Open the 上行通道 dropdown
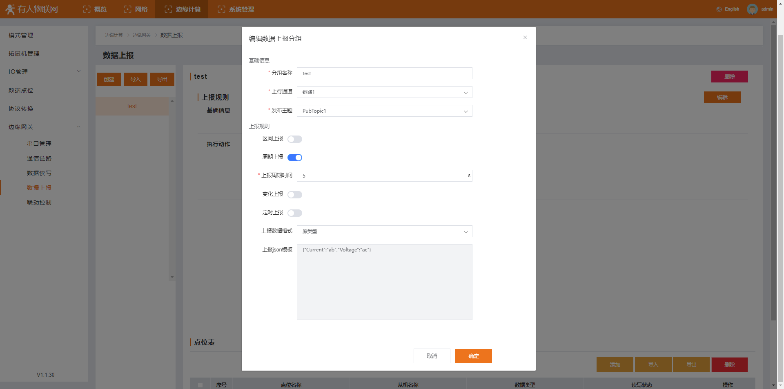 tap(384, 92)
